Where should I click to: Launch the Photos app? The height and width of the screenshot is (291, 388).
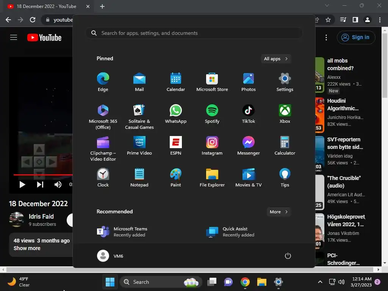(249, 82)
